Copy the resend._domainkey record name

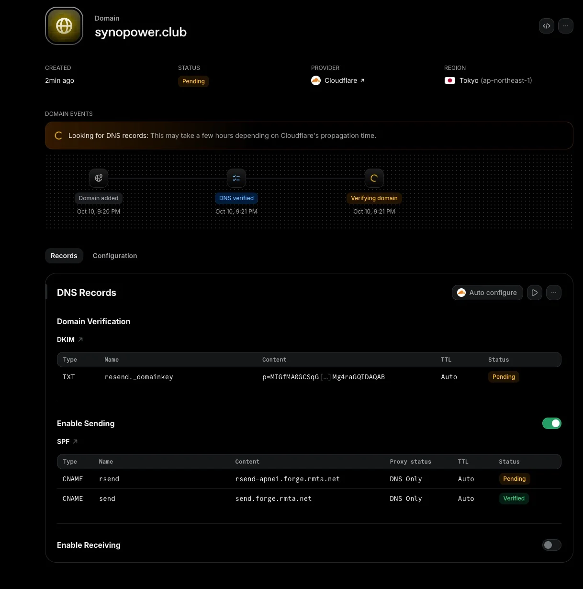pyautogui.click(x=139, y=377)
